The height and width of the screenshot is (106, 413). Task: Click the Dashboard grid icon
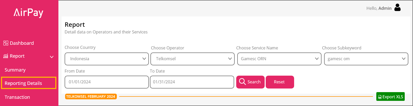coord(6,43)
